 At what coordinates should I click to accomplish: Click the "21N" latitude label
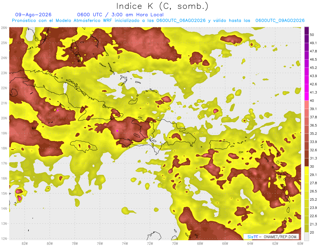[4, 103]
